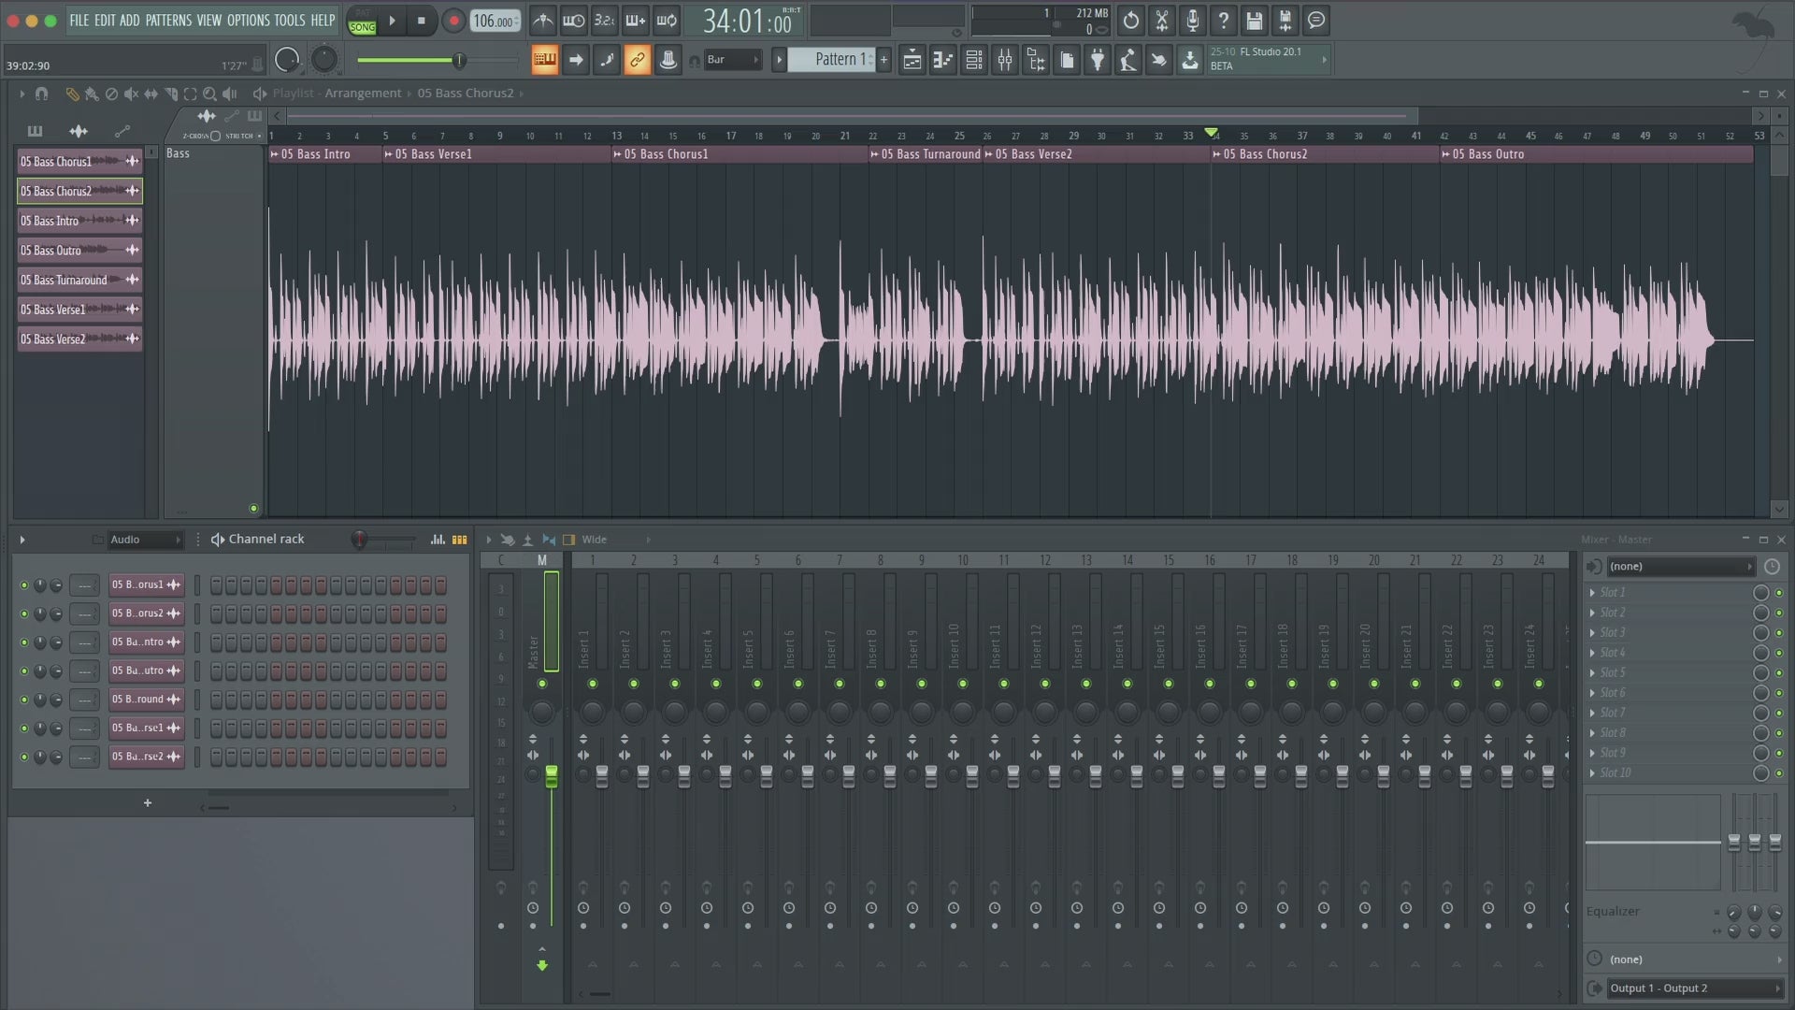Mute mixer track Insert 1
1795x1010 pixels.
click(593, 685)
